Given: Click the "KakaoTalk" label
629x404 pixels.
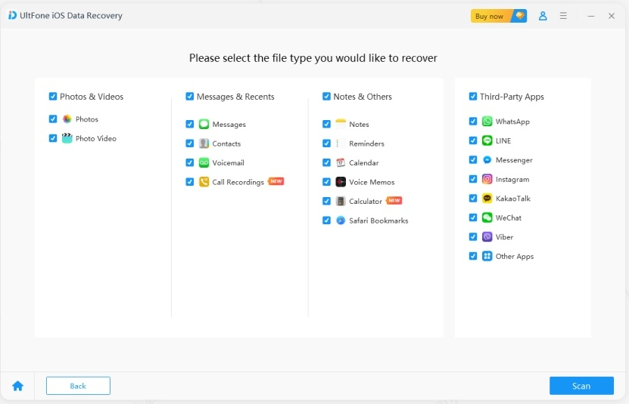Looking at the screenshot, I should point(513,199).
